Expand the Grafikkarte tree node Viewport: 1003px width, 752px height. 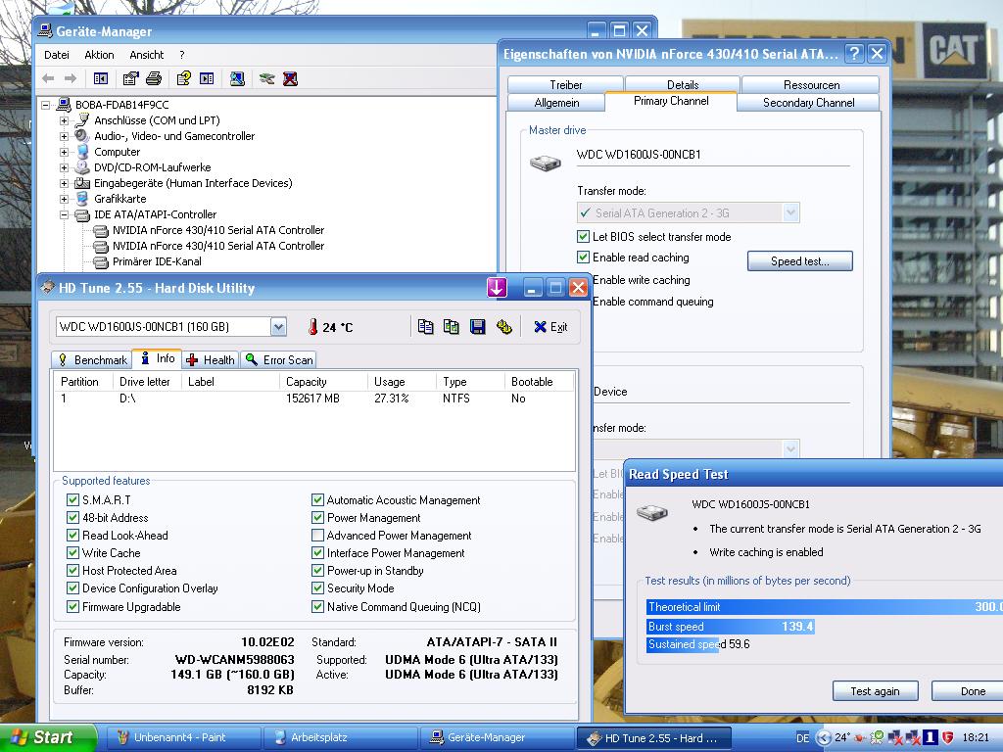(64, 199)
